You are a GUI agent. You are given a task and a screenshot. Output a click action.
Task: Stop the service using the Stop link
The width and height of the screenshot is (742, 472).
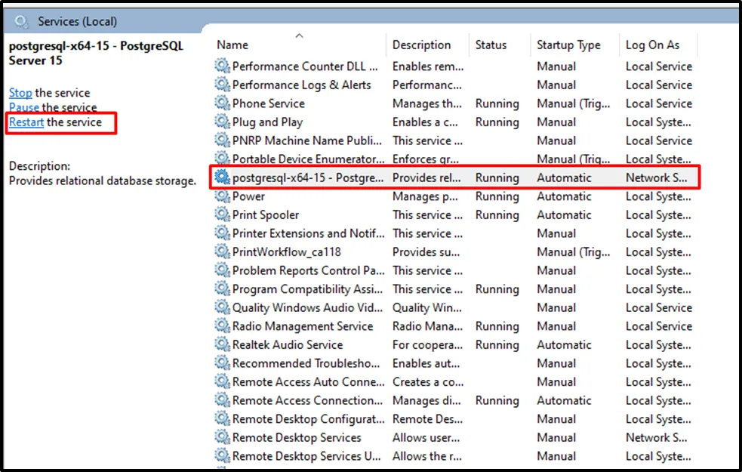click(20, 93)
